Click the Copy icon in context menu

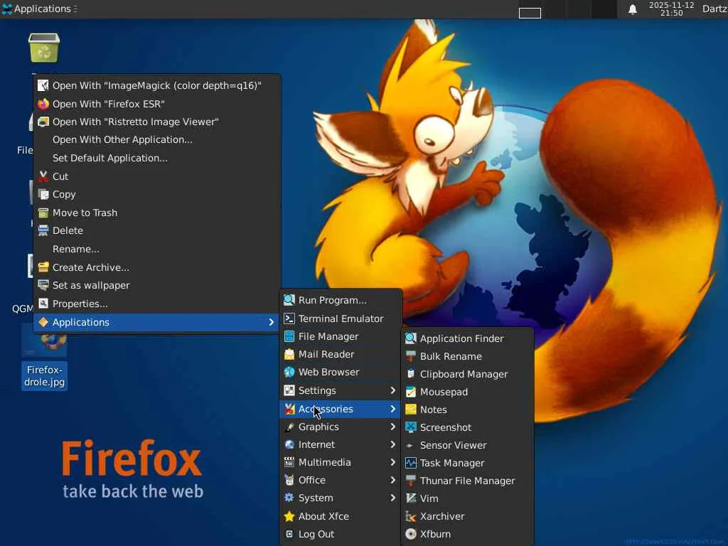(43, 195)
